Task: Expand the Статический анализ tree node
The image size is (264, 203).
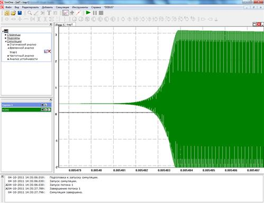Action: pos(8,44)
